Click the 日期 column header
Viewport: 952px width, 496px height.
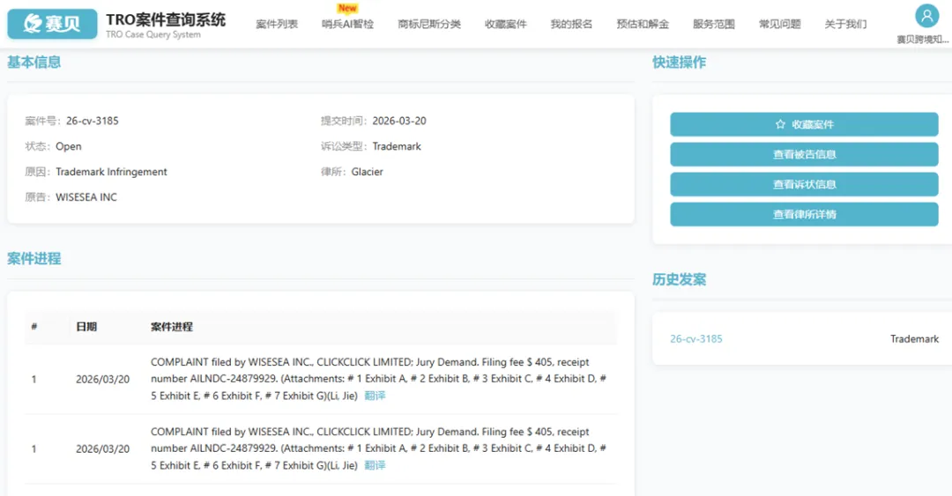pos(86,327)
